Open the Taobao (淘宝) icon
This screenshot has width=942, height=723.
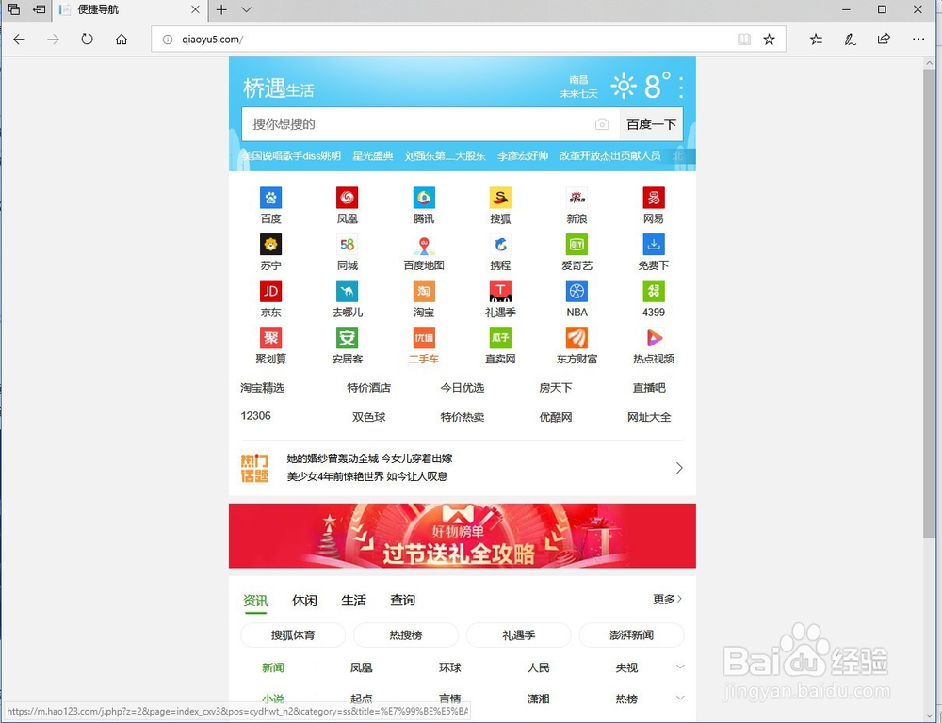424,291
